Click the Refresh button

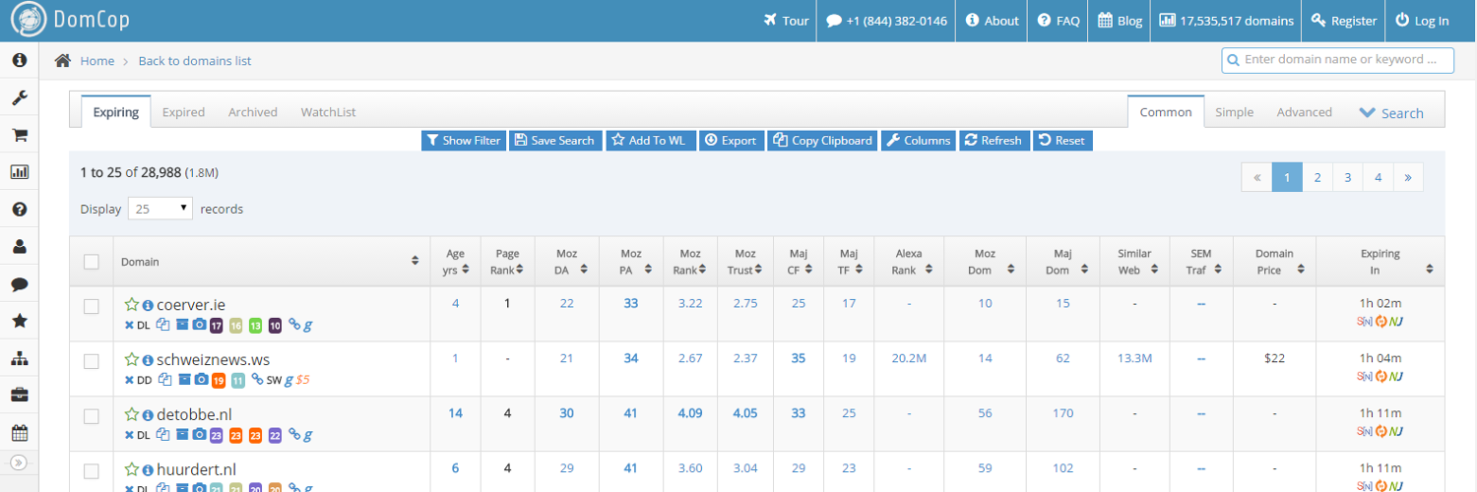[x=993, y=141]
